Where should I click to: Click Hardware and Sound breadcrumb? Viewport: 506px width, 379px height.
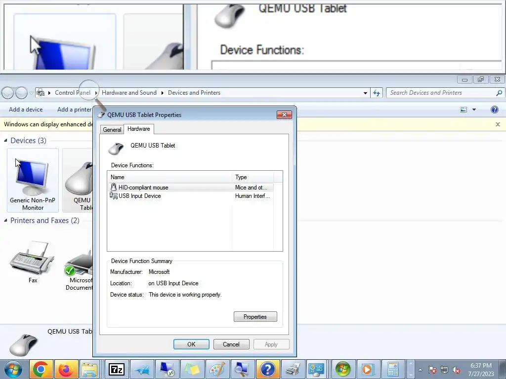129,93
